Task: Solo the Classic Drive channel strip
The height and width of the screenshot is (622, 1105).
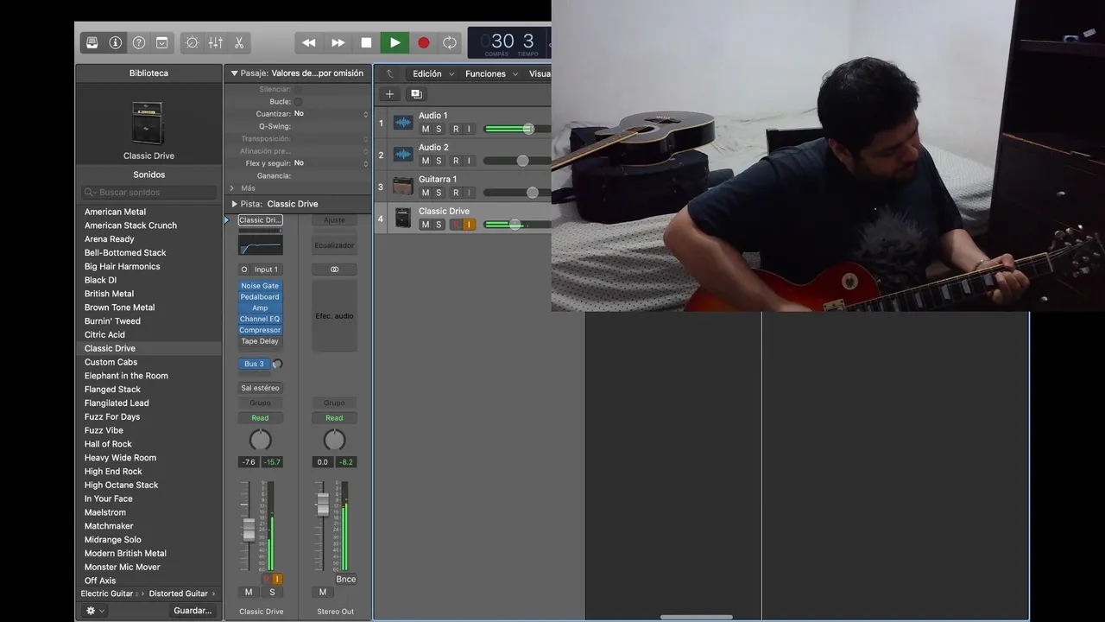Action: [272, 592]
